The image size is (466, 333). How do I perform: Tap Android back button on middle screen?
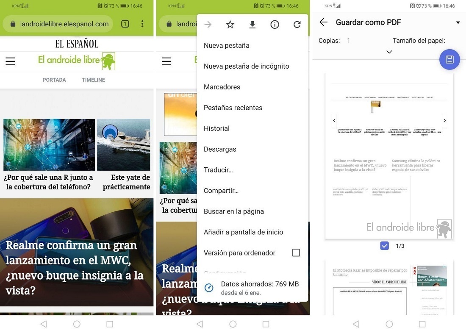click(200, 324)
